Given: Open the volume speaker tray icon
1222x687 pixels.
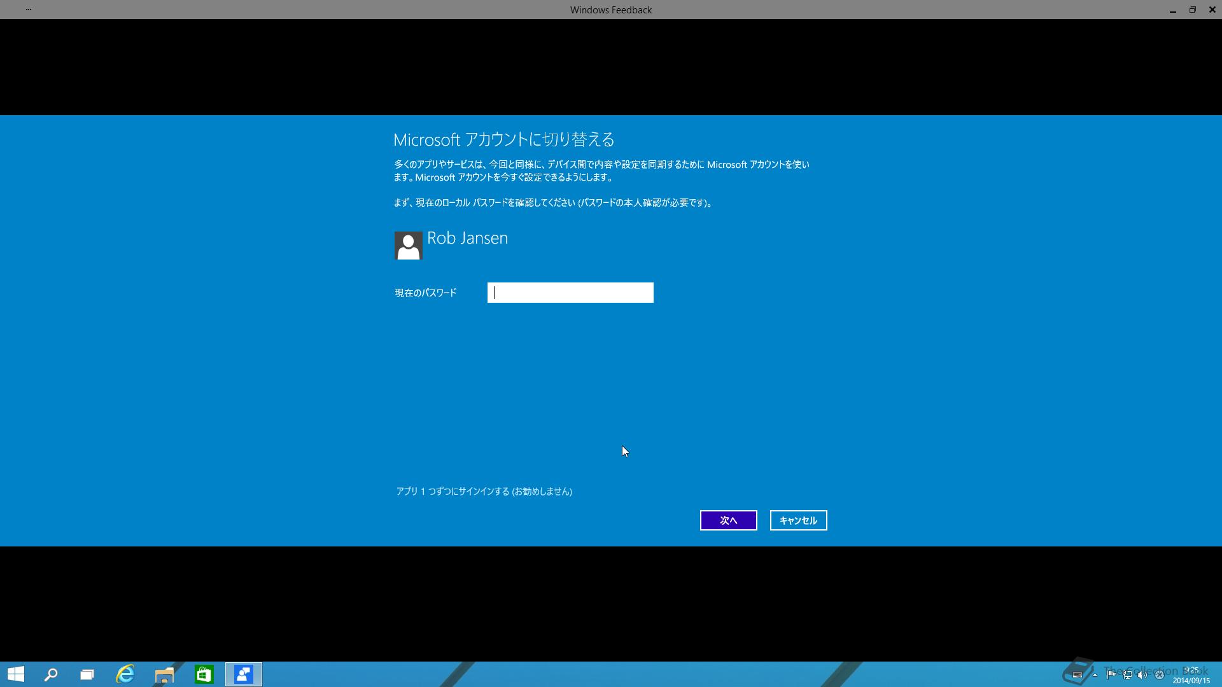Looking at the screenshot, I should (1142, 675).
